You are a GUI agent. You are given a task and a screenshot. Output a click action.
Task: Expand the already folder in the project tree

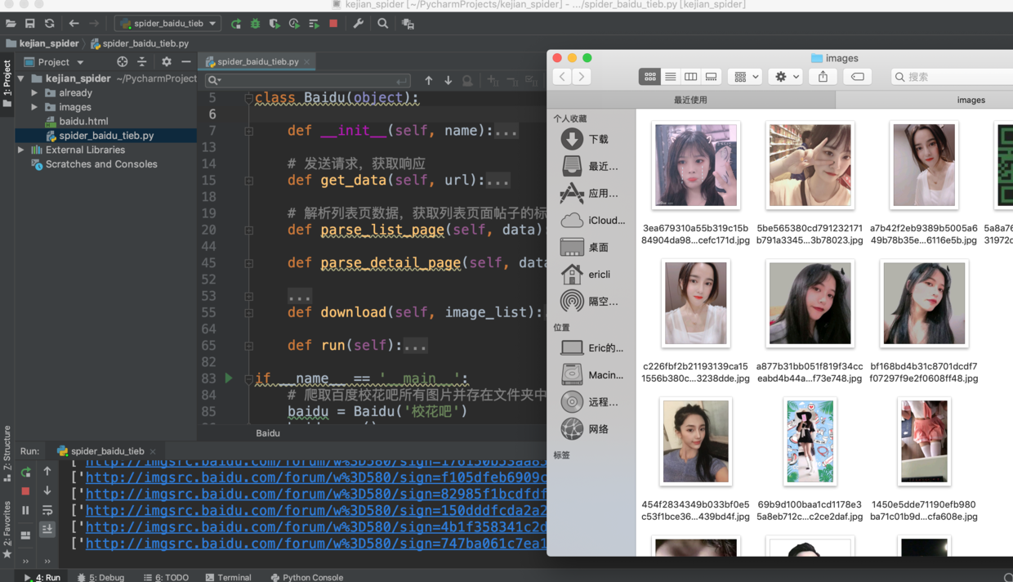click(x=34, y=93)
